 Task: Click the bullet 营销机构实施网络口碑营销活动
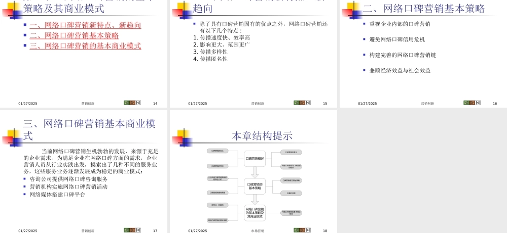68,187
